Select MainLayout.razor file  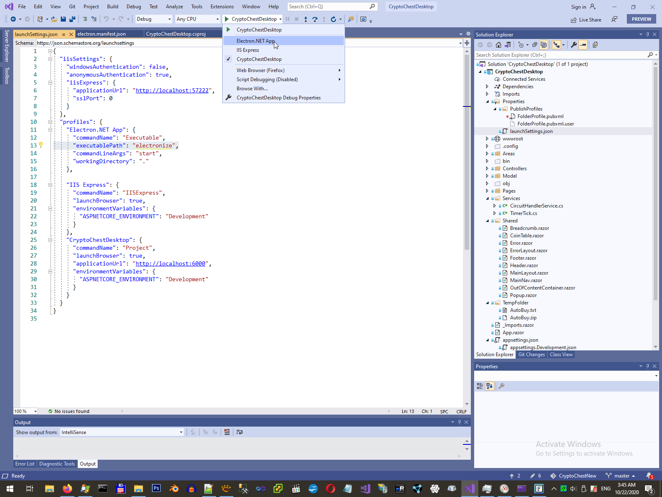[x=529, y=273]
